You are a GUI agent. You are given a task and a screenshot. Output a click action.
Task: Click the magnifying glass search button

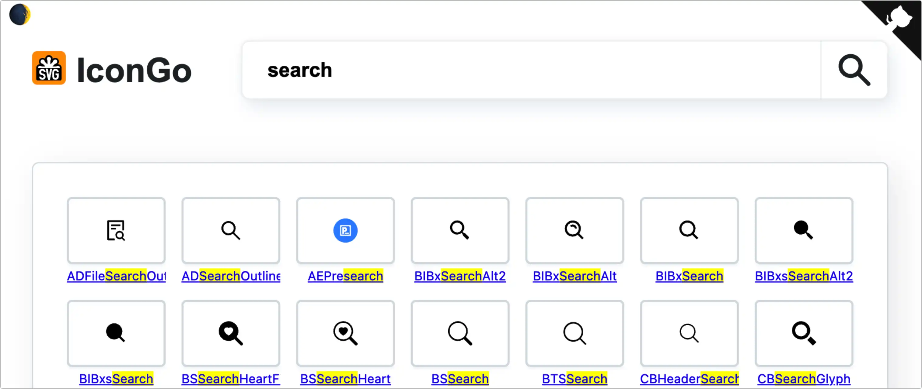point(854,70)
